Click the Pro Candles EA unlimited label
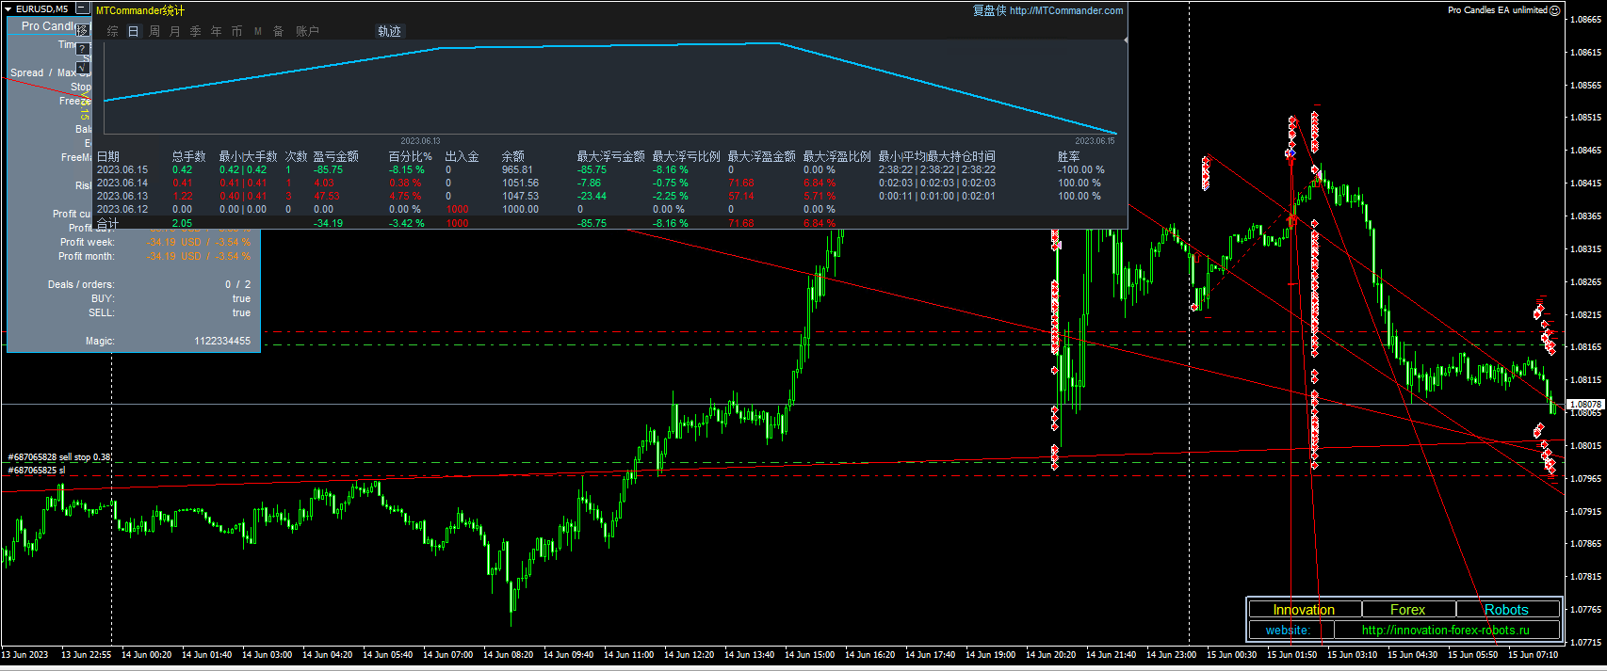Image resolution: width=1607 pixels, height=671 pixels. click(1498, 10)
